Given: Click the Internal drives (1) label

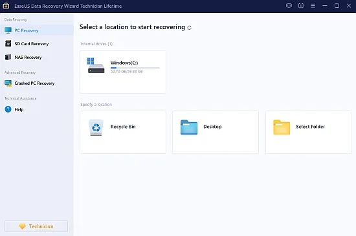Looking at the screenshot, I should [96, 44].
